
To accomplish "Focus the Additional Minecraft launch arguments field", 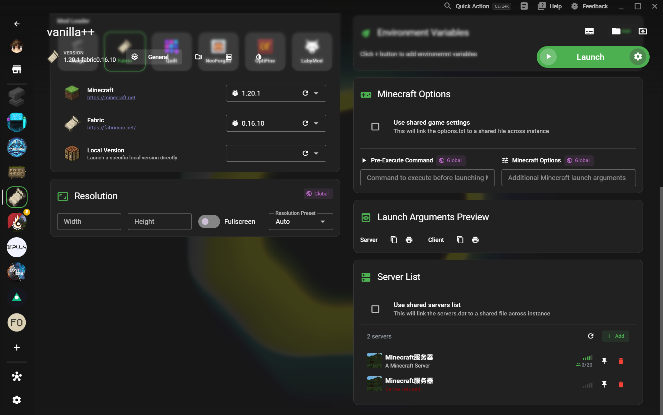I will pyautogui.click(x=568, y=178).
